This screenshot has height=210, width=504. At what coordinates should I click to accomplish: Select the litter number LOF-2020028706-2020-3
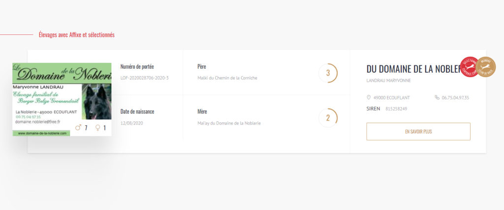coord(144,78)
